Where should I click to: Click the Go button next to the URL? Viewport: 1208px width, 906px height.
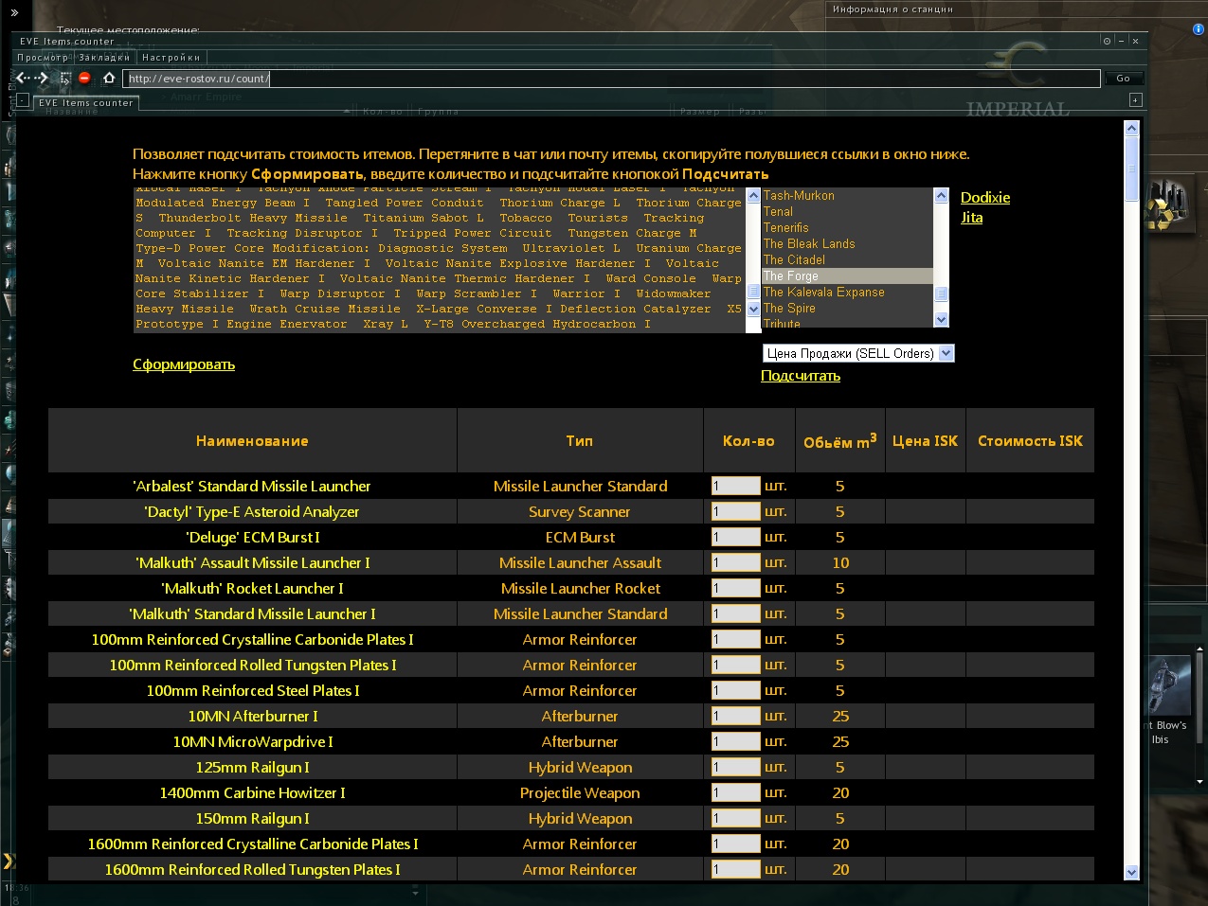[1124, 79]
